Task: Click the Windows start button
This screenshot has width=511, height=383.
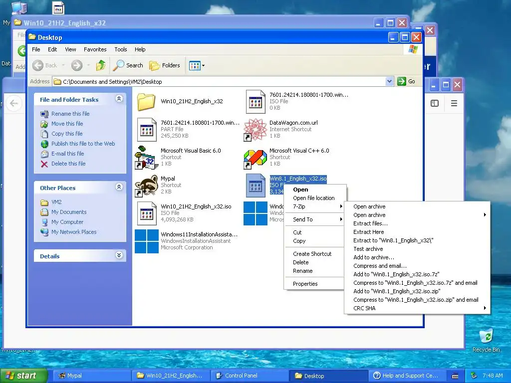Action: [x=23, y=376]
